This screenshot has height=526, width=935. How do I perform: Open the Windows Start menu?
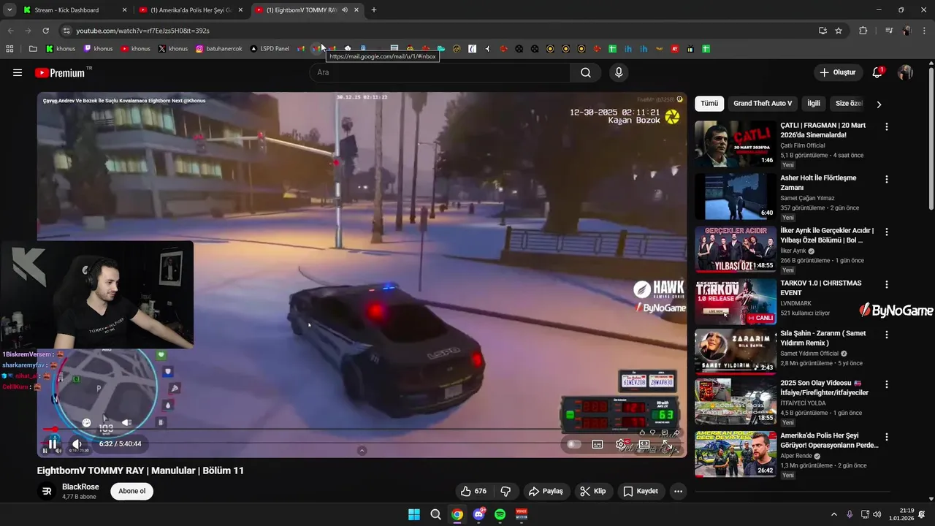pyautogui.click(x=413, y=514)
